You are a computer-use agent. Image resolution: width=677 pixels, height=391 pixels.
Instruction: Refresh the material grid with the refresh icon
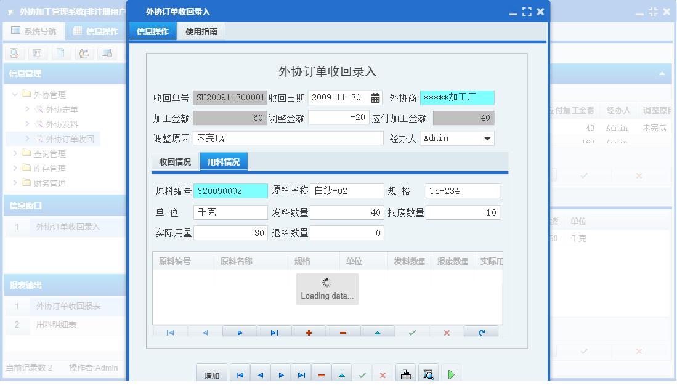coord(481,332)
